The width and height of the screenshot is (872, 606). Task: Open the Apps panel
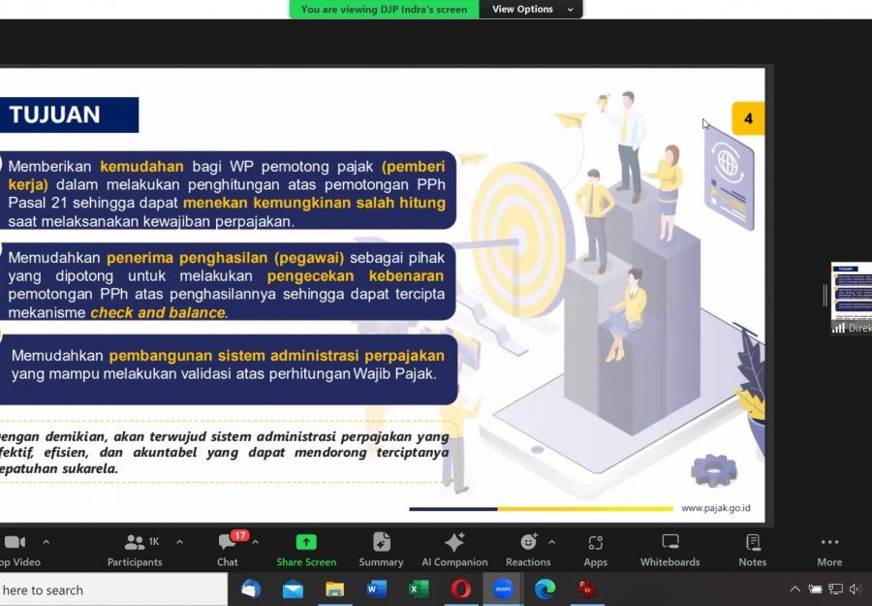pos(595,549)
